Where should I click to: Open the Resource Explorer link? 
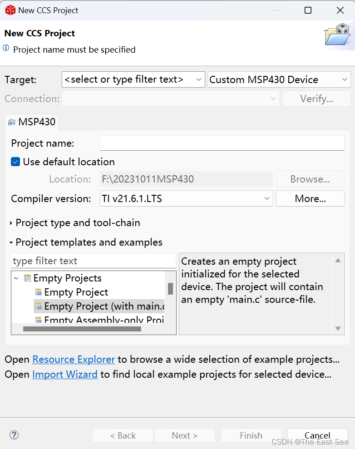click(74, 360)
